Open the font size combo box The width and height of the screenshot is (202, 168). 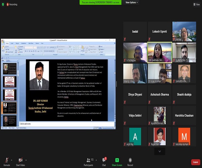pos(35,48)
